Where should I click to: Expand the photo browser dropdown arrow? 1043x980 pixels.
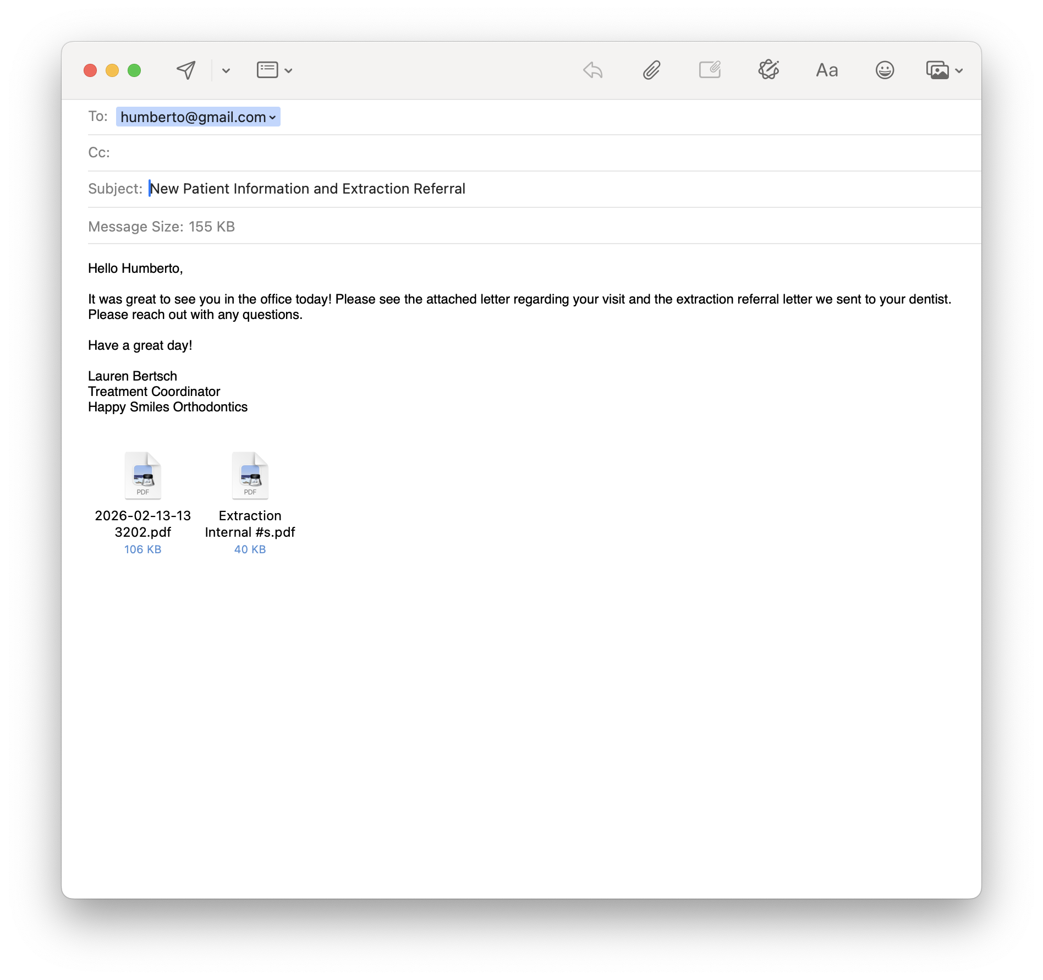[959, 71]
